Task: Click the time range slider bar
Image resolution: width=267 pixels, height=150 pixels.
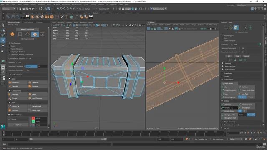Action: 68,139
